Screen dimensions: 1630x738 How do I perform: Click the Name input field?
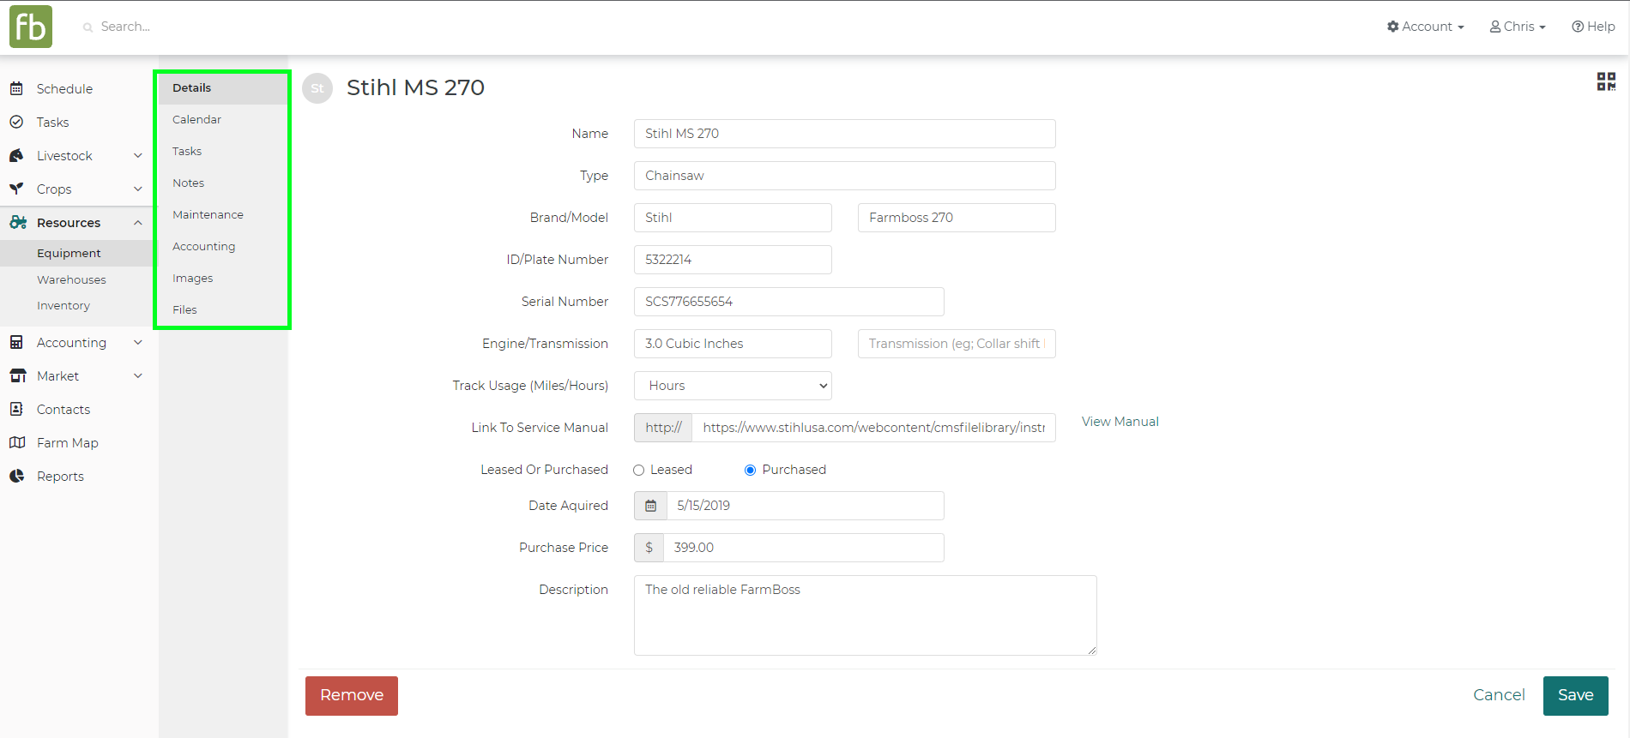tap(844, 134)
